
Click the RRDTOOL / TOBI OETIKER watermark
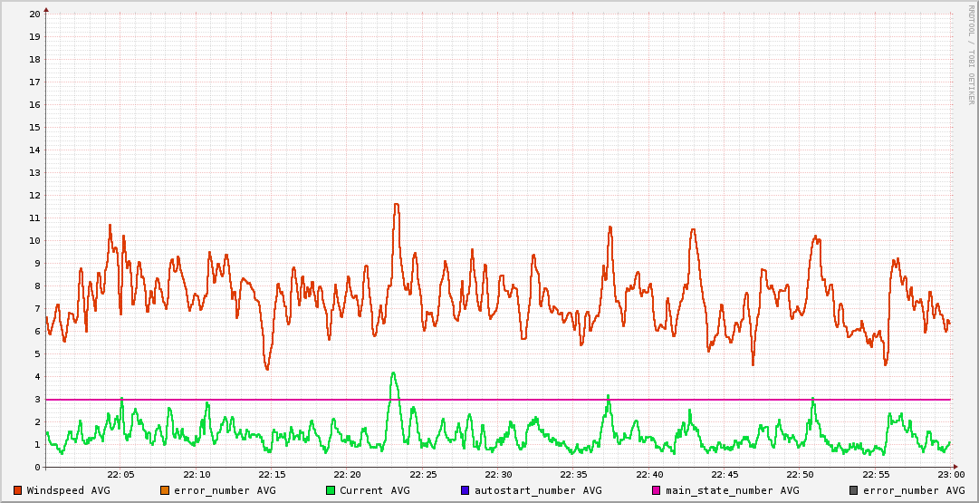(x=971, y=54)
